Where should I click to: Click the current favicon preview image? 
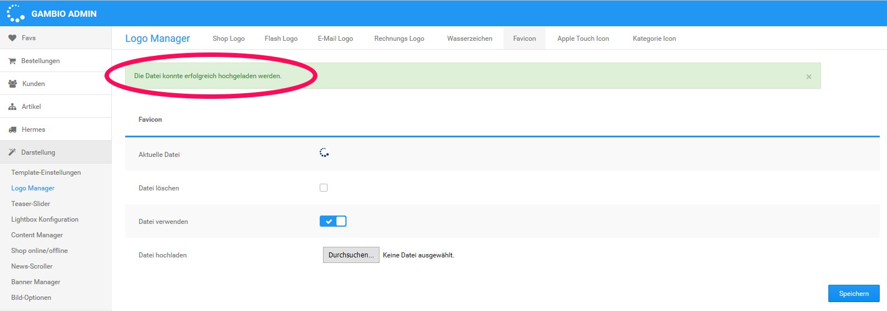324,153
